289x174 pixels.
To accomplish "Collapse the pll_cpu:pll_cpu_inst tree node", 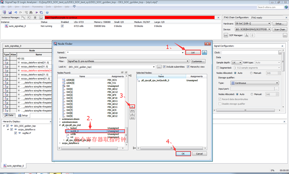I will coord(60,125).
